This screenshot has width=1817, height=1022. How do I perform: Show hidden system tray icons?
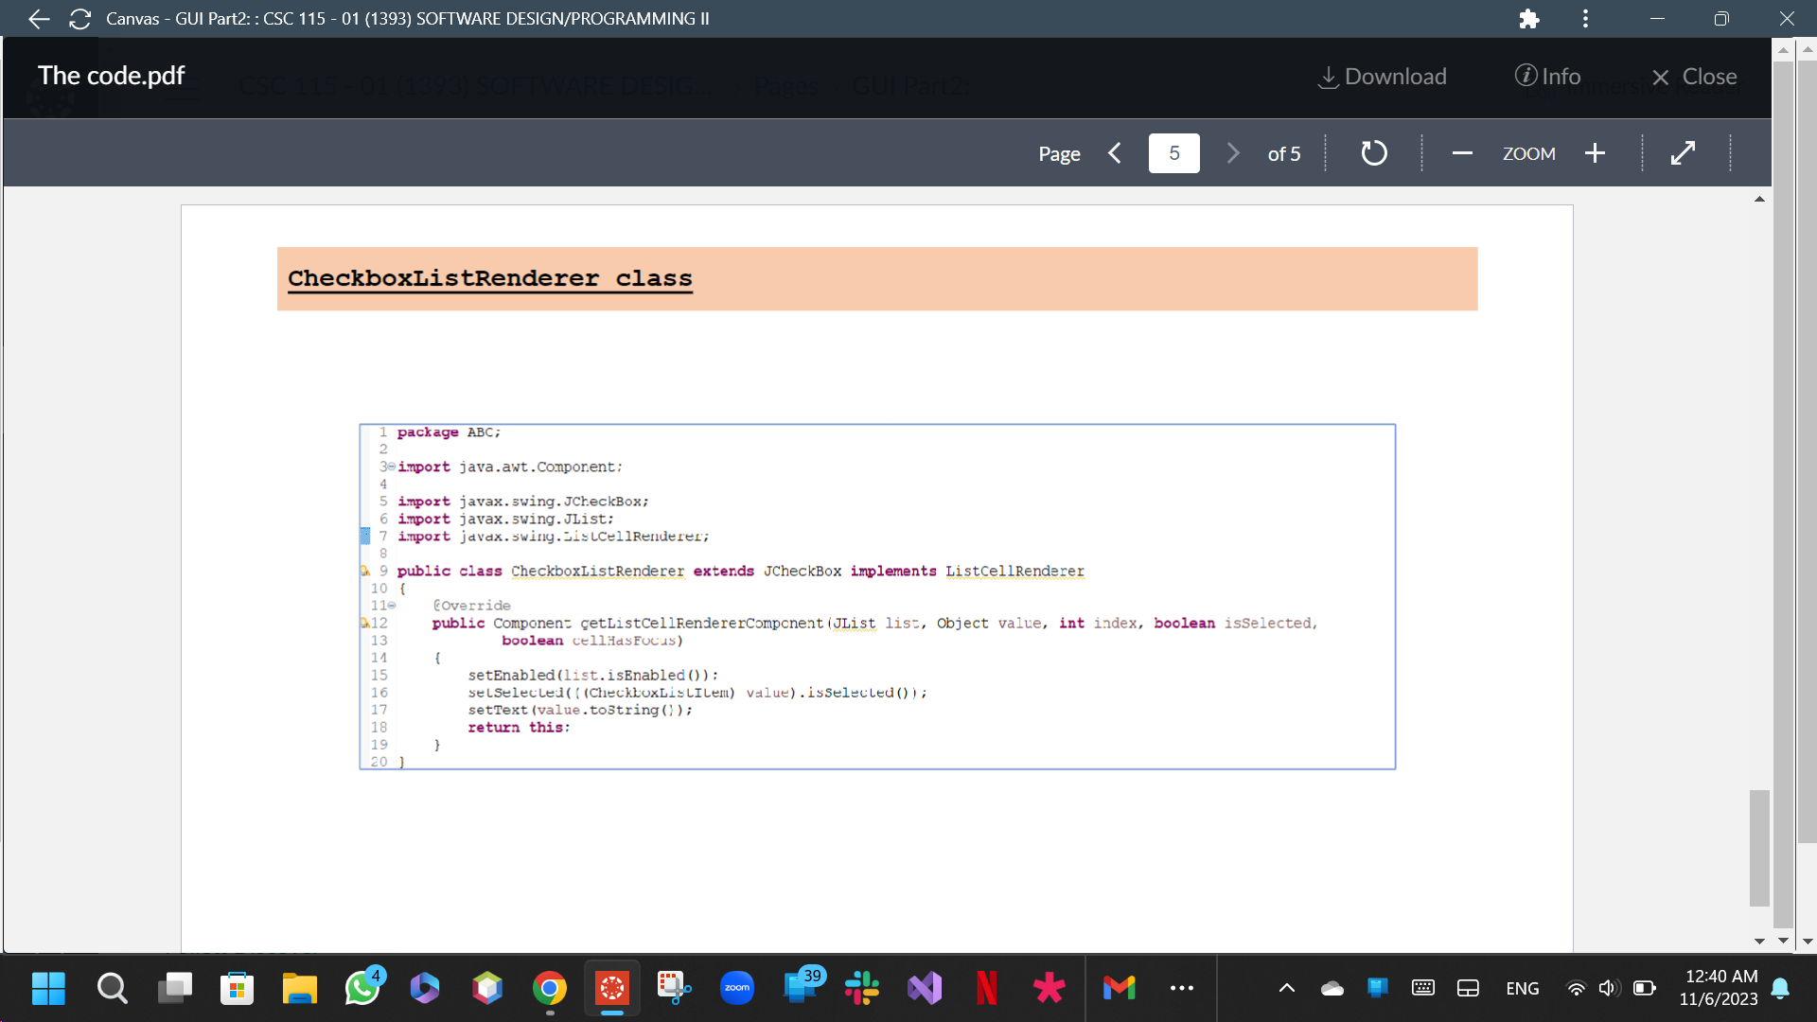(1286, 988)
